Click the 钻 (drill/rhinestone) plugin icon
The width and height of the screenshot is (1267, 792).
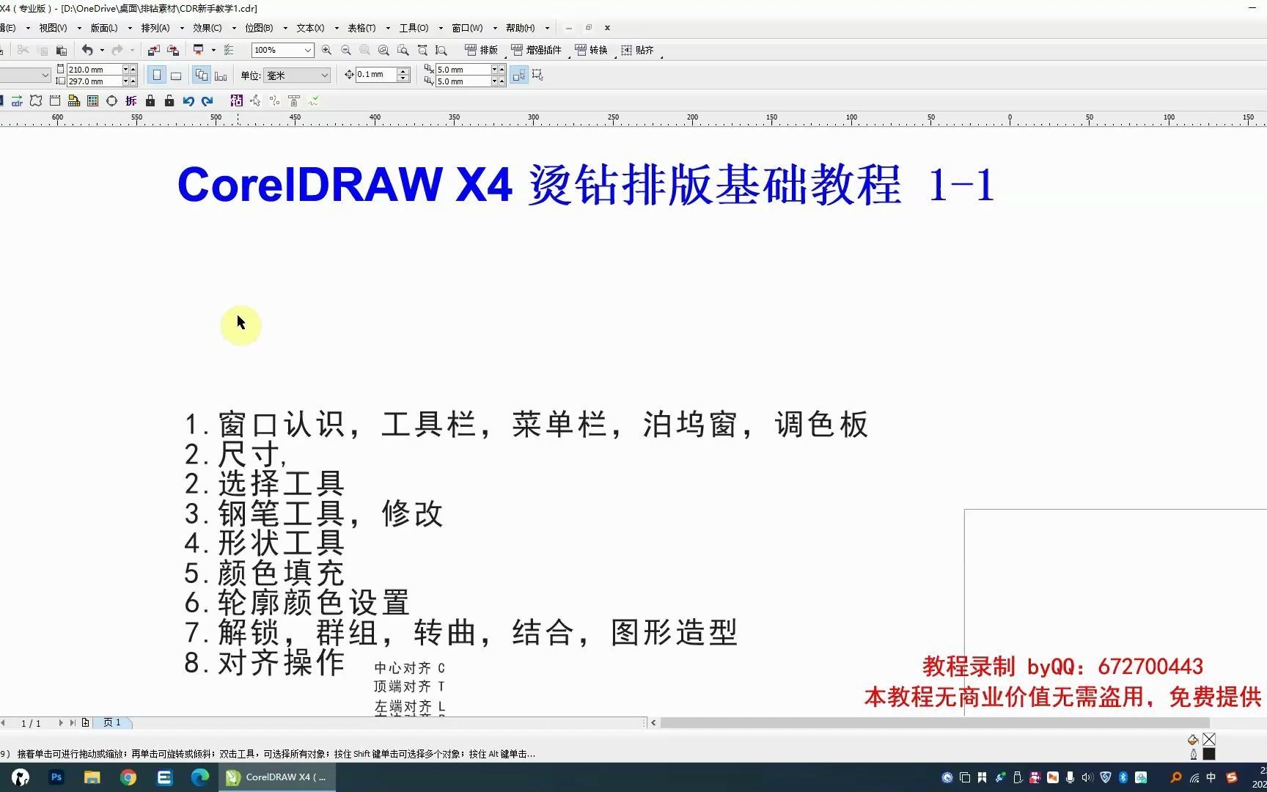237,101
